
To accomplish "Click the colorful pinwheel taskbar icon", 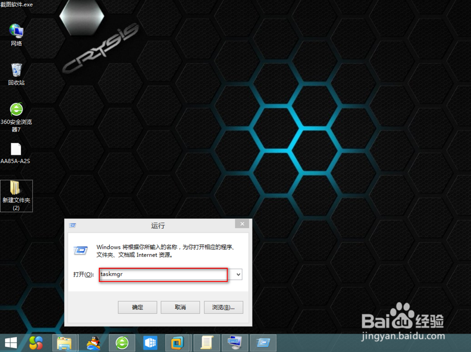I will 36,343.
